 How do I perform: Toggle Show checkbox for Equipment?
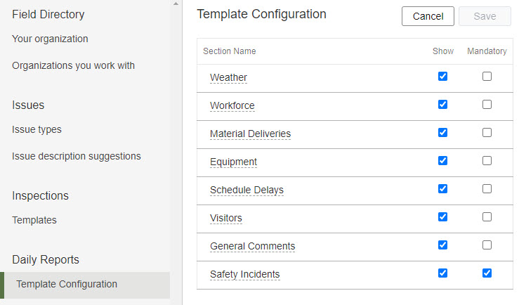click(442, 161)
